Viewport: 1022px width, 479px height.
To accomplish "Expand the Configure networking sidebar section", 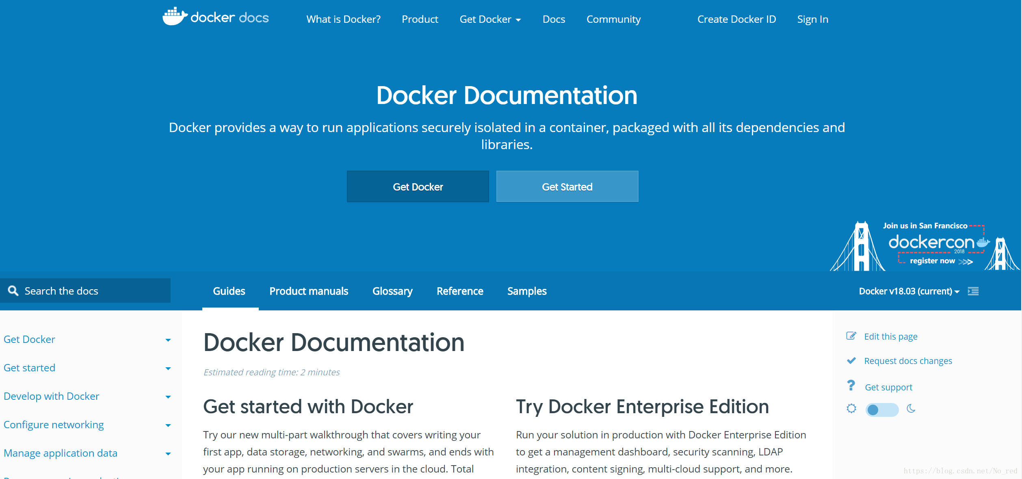I will point(168,425).
